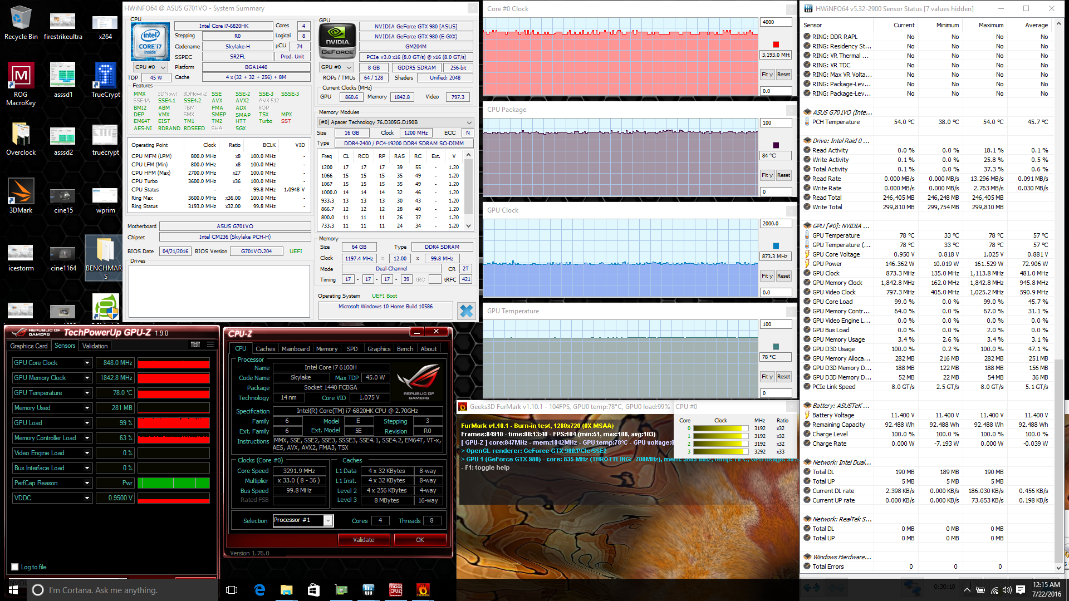The image size is (1069, 601).
Task: Select the wprim desktop file
Action: (x=106, y=200)
